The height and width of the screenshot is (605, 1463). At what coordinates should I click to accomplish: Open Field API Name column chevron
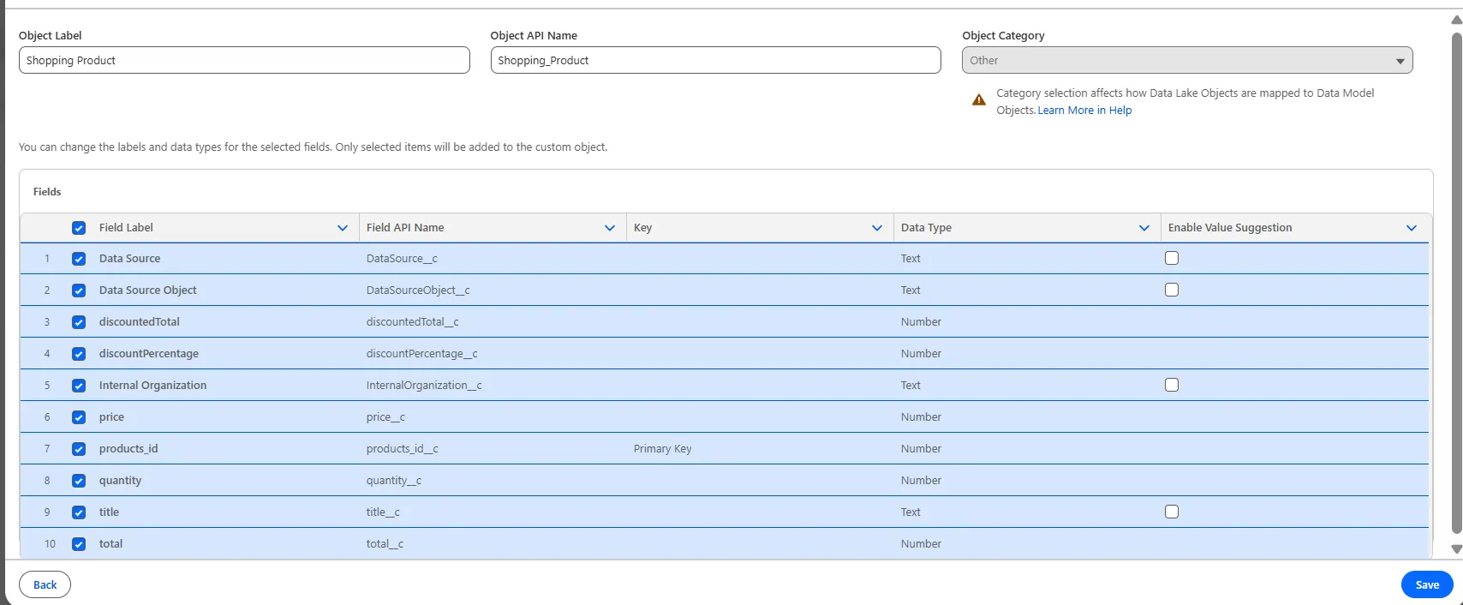coord(610,228)
